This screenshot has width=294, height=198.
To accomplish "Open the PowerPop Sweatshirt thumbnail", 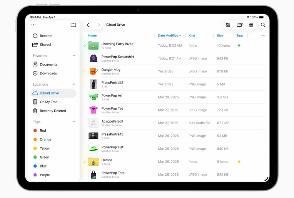I will [x=93, y=58].
